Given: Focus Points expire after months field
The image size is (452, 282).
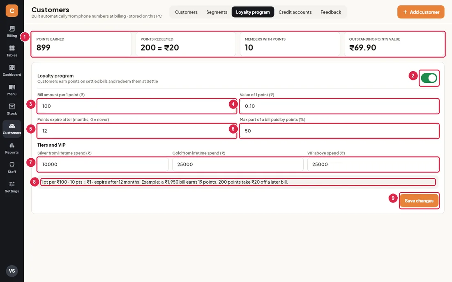Looking at the screenshot, I should point(137,131).
